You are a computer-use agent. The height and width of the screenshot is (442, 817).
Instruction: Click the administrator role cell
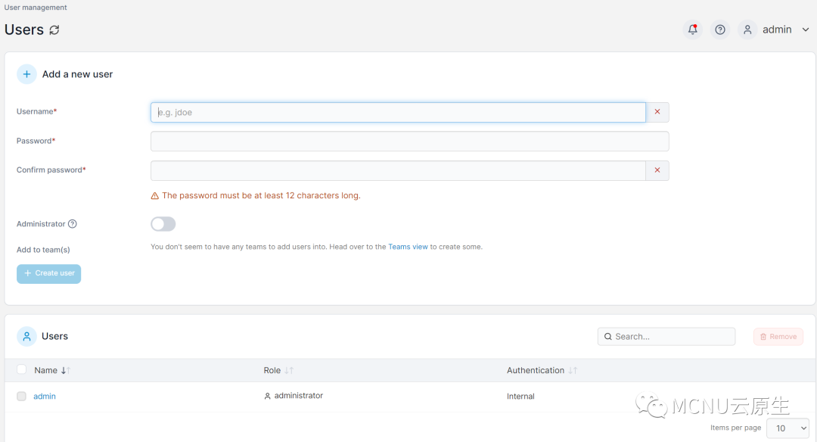[294, 396]
